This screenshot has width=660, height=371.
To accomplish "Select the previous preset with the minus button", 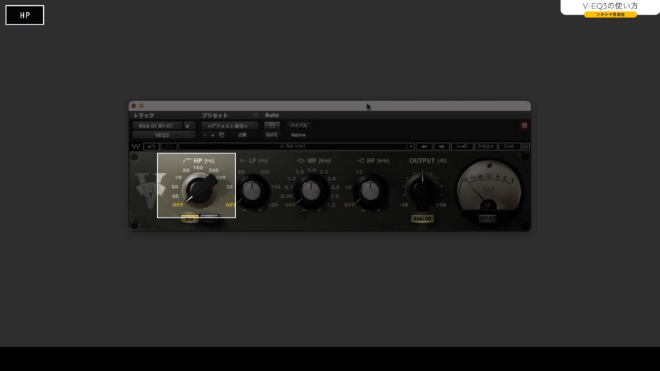I will [204, 135].
